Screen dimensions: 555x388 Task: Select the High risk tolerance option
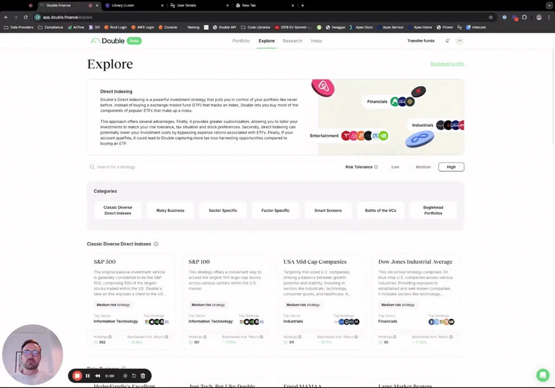point(451,167)
